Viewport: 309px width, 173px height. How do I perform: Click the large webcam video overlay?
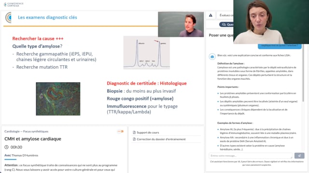tap(271, 22)
